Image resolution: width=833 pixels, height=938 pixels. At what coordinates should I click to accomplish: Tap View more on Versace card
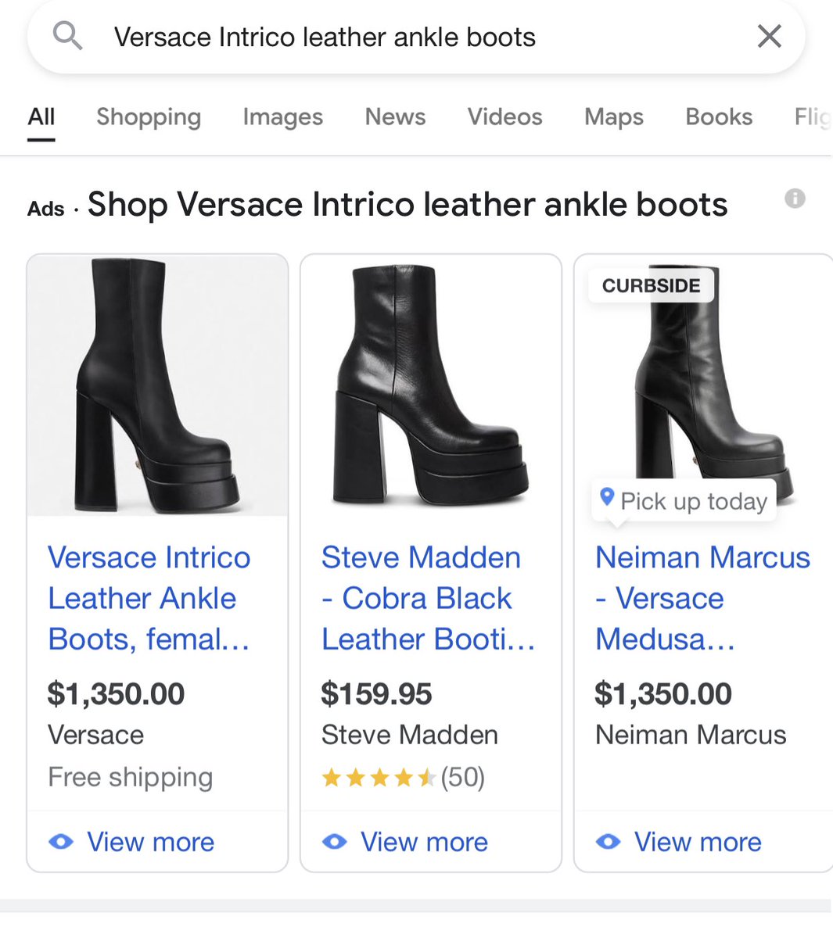(150, 842)
